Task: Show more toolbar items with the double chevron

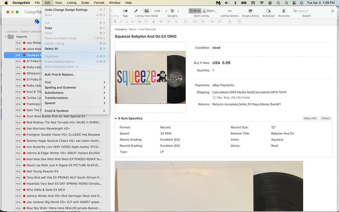Action: [x=332, y=11]
